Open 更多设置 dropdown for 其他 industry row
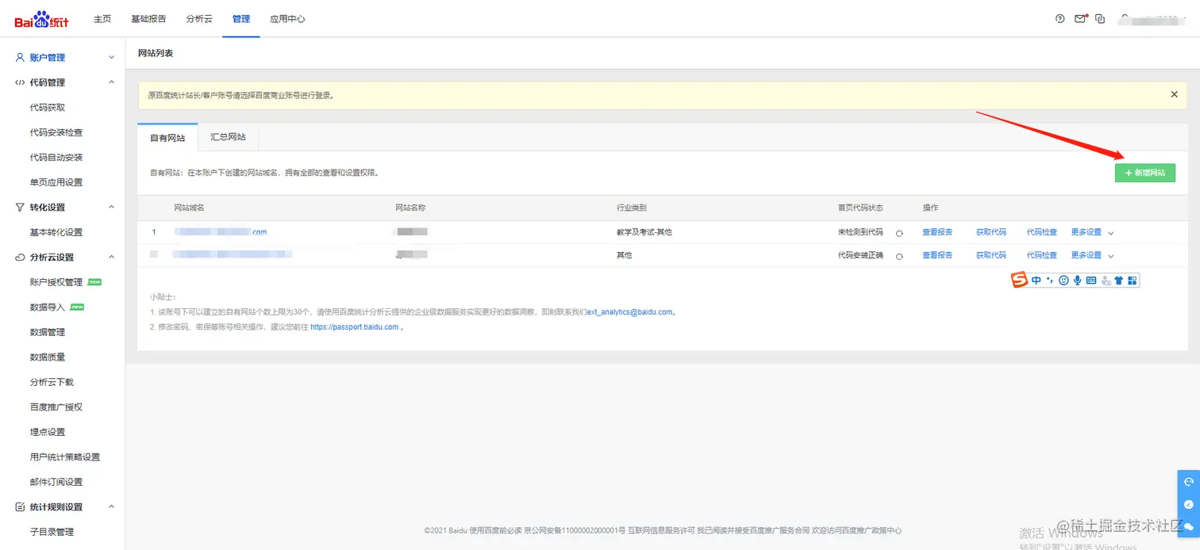The width and height of the screenshot is (1200, 550). pos(1092,255)
